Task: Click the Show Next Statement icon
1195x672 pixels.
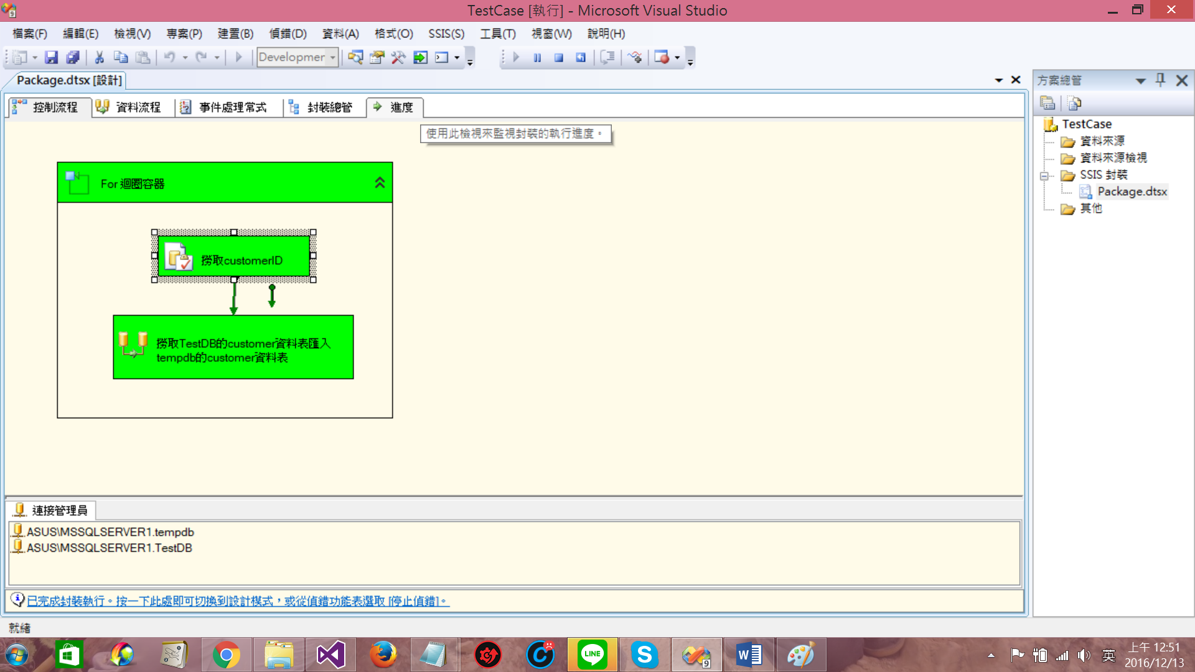Action: pos(607,57)
